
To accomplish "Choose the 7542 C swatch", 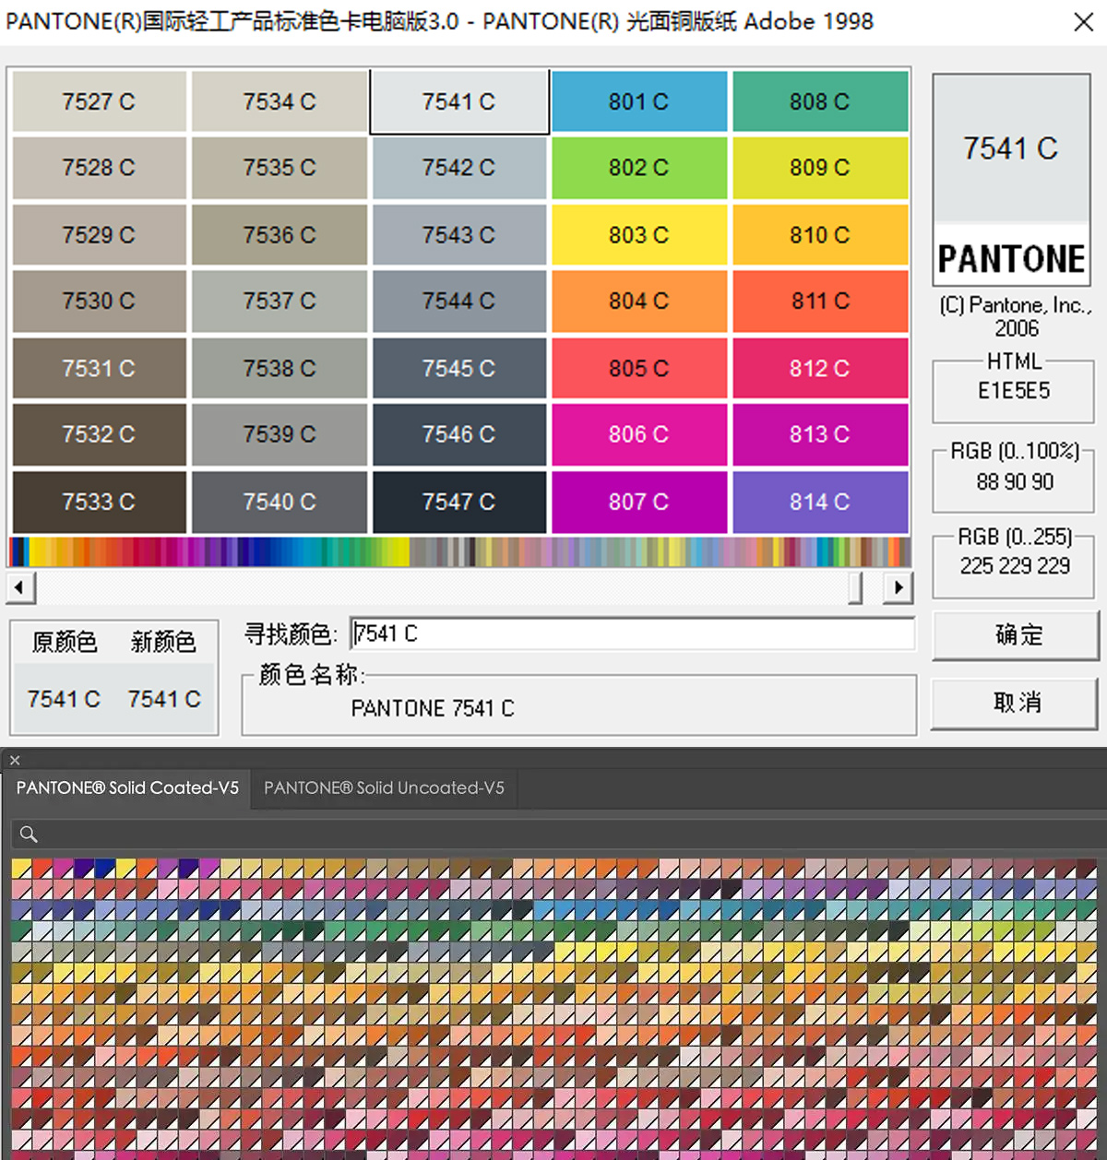I will 459,168.
